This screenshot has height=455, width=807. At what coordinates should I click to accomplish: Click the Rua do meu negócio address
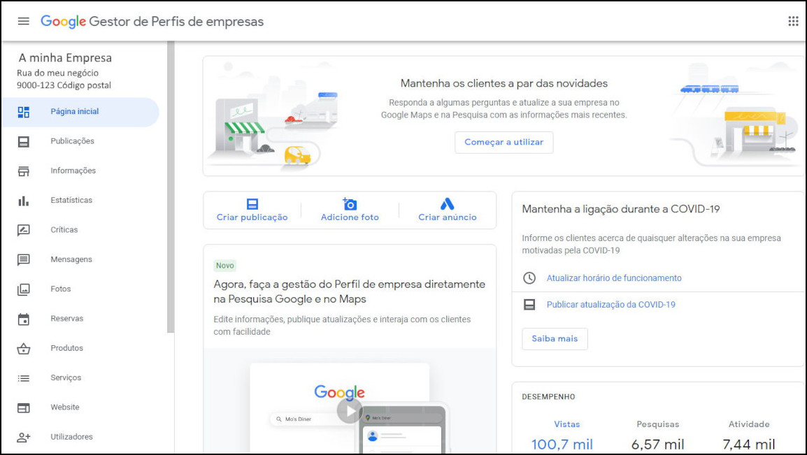coord(57,73)
